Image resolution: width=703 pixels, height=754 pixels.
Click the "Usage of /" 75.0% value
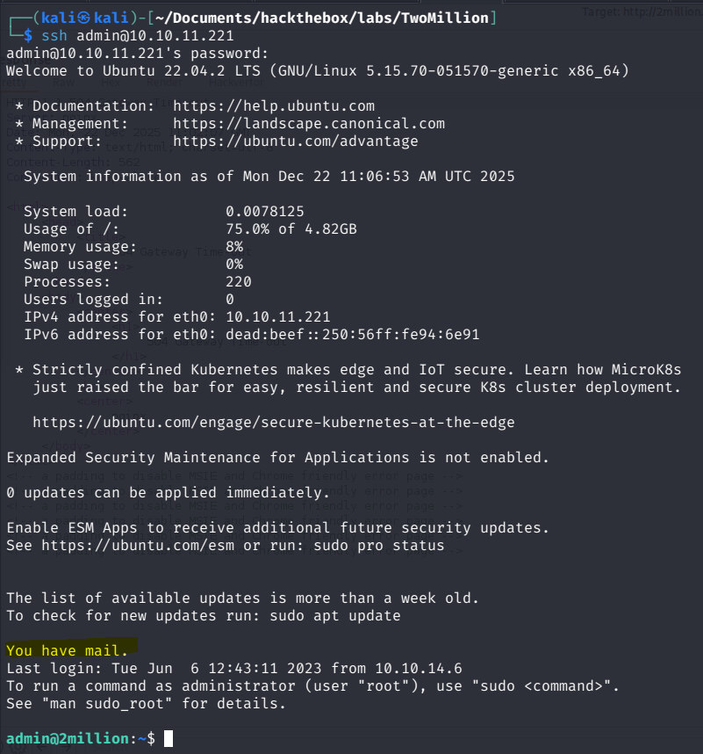tap(247, 228)
